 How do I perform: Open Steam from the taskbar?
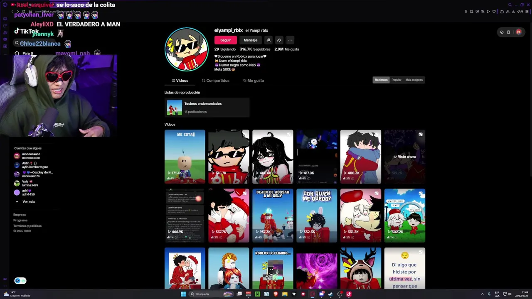click(x=330, y=294)
